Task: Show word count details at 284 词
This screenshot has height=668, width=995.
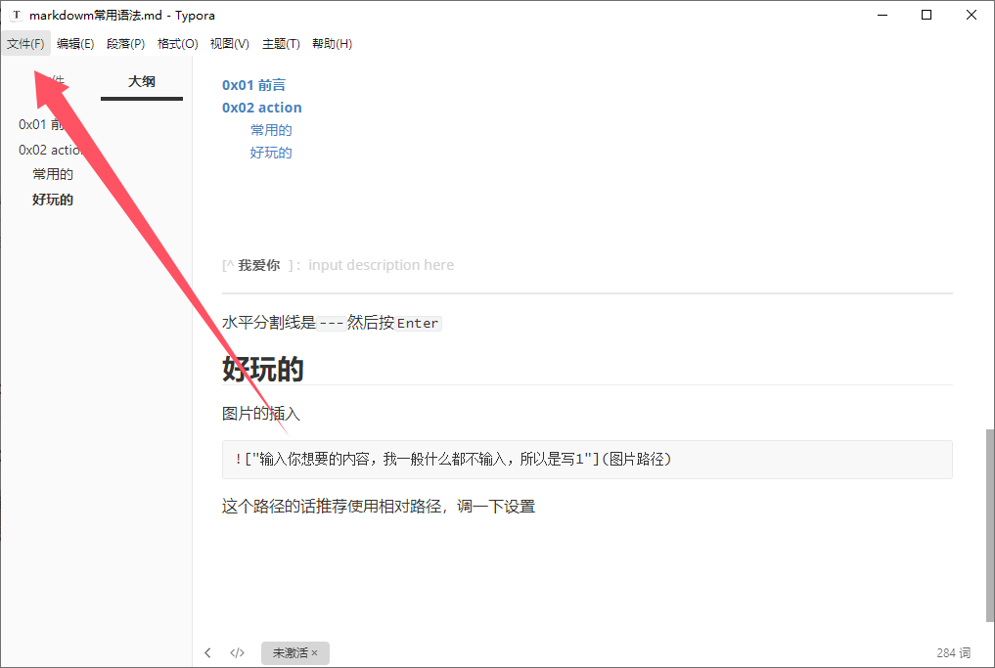Action: [x=953, y=653]
